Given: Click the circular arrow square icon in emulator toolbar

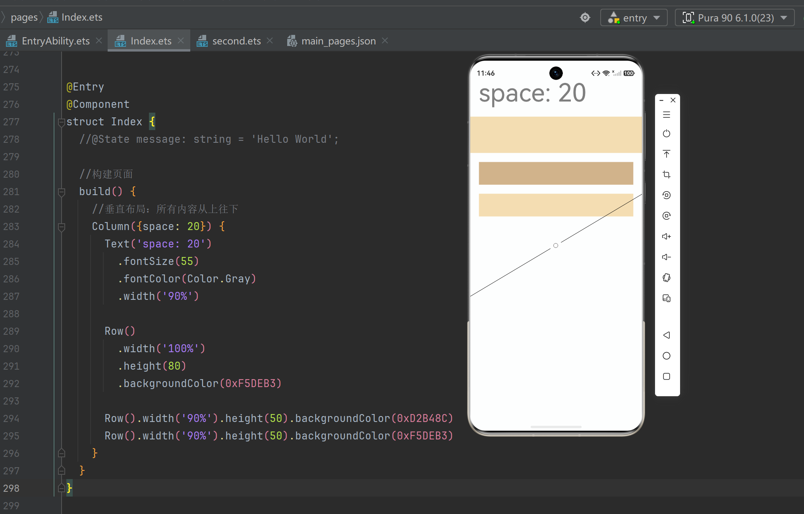Looking at the screenshot, I should point(667,195).
